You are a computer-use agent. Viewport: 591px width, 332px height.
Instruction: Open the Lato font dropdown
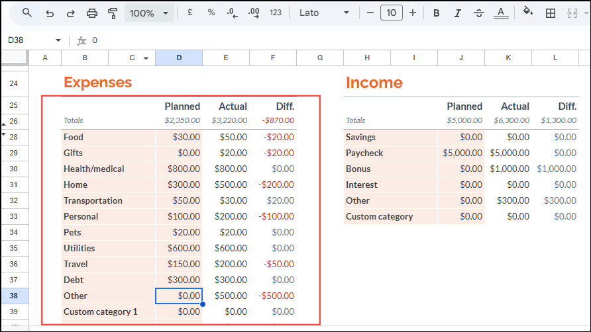324,13
